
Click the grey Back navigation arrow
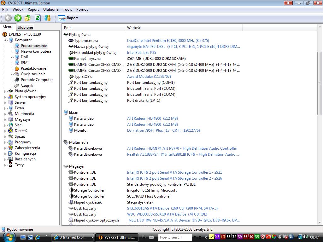point(8,18)
